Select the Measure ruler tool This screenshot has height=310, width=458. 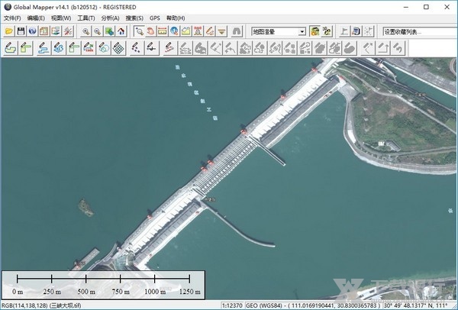[163, 31]
